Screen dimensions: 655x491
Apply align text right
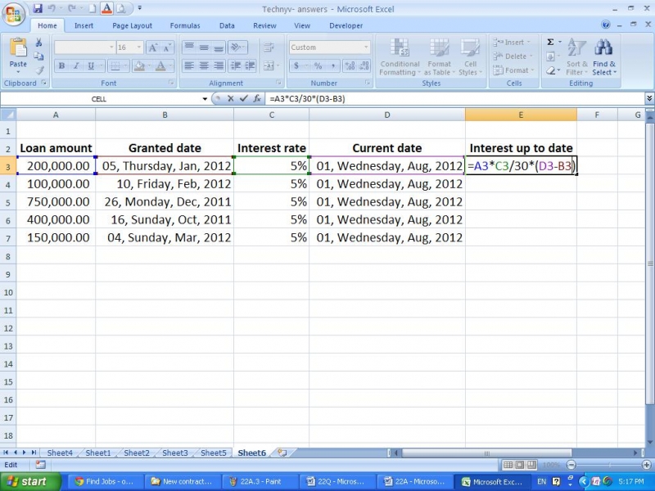[x=219, y=65]
